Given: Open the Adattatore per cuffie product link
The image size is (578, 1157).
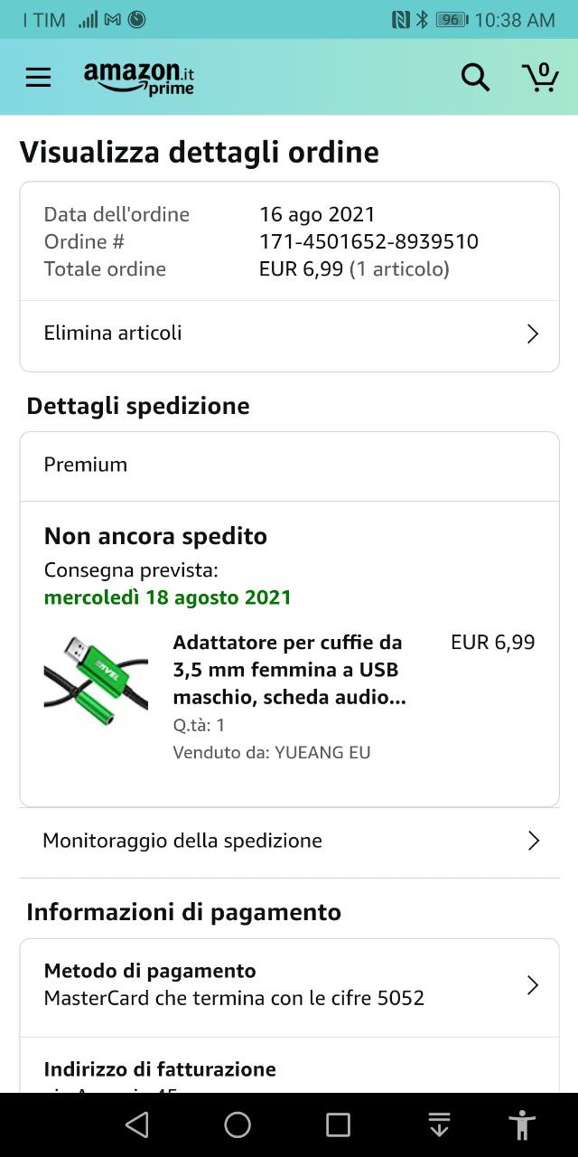Looking at the screenshot, I should pyautogui.click(x=288, y=670).
